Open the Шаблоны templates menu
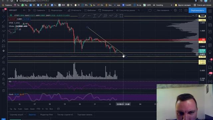213x120 pixels. (x=90, y=10)
